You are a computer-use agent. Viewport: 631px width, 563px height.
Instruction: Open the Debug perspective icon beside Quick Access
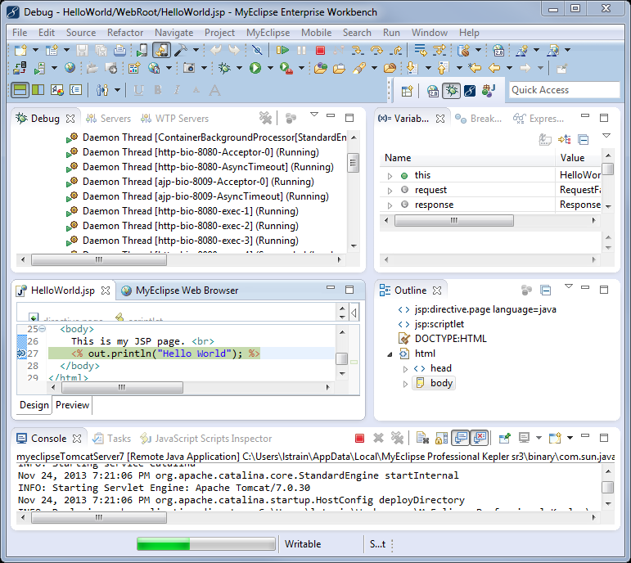point(451,90)
